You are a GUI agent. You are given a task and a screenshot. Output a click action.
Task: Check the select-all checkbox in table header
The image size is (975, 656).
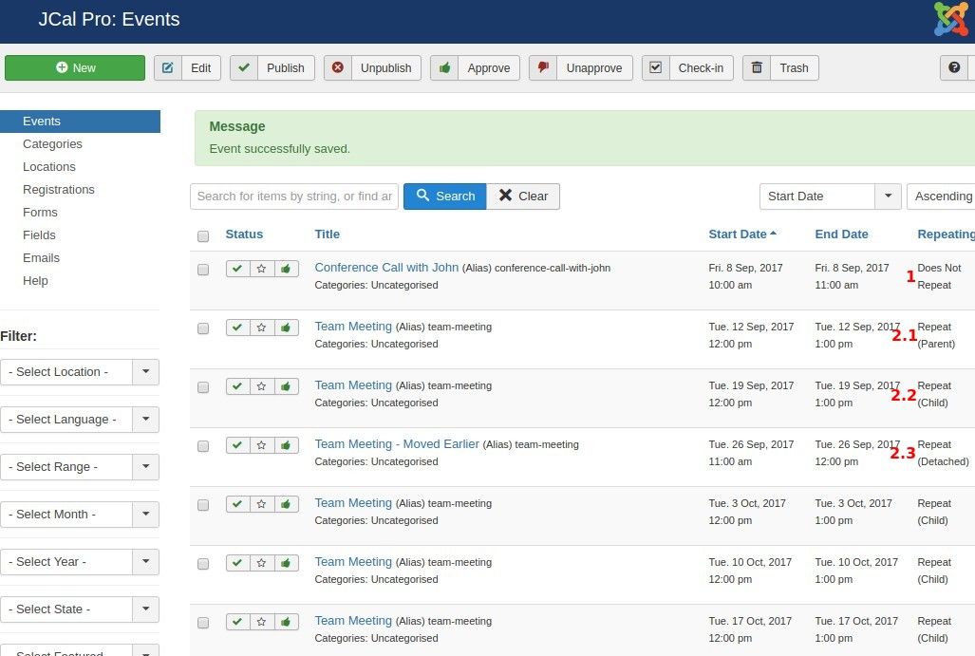[x=203, y=236]
